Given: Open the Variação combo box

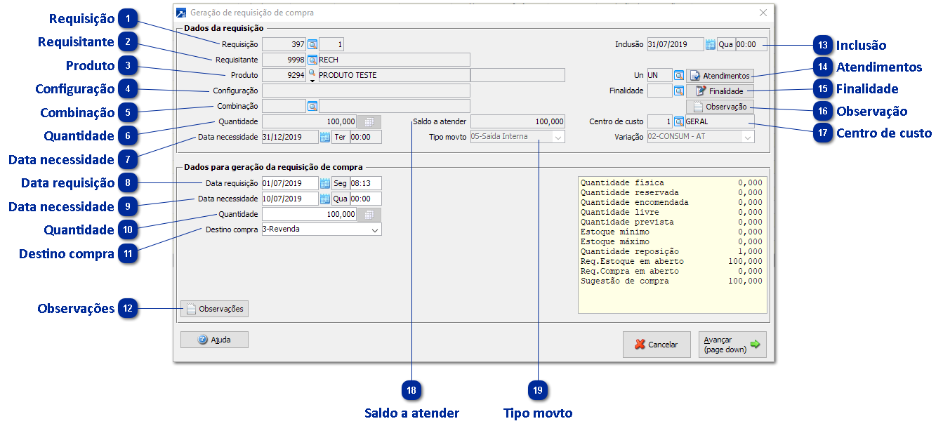Looking at the screenshot, I should [x=748, y=137].
